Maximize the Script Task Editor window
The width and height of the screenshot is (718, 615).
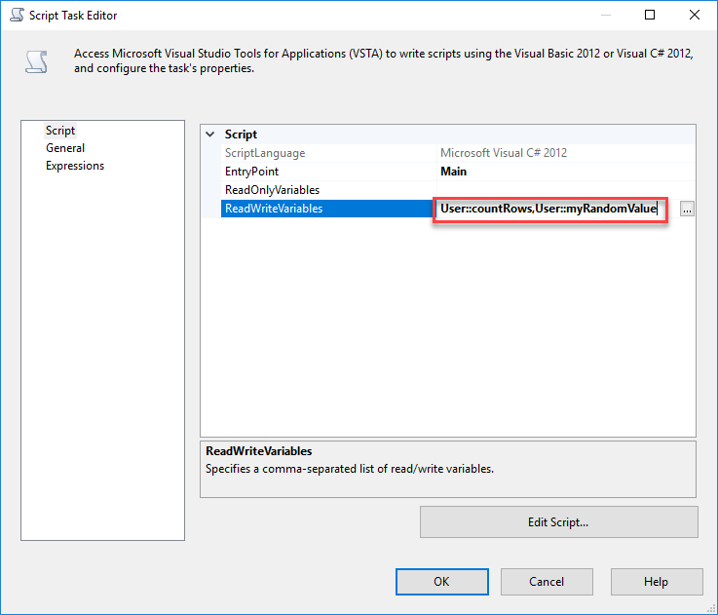[x=650, y=16]
